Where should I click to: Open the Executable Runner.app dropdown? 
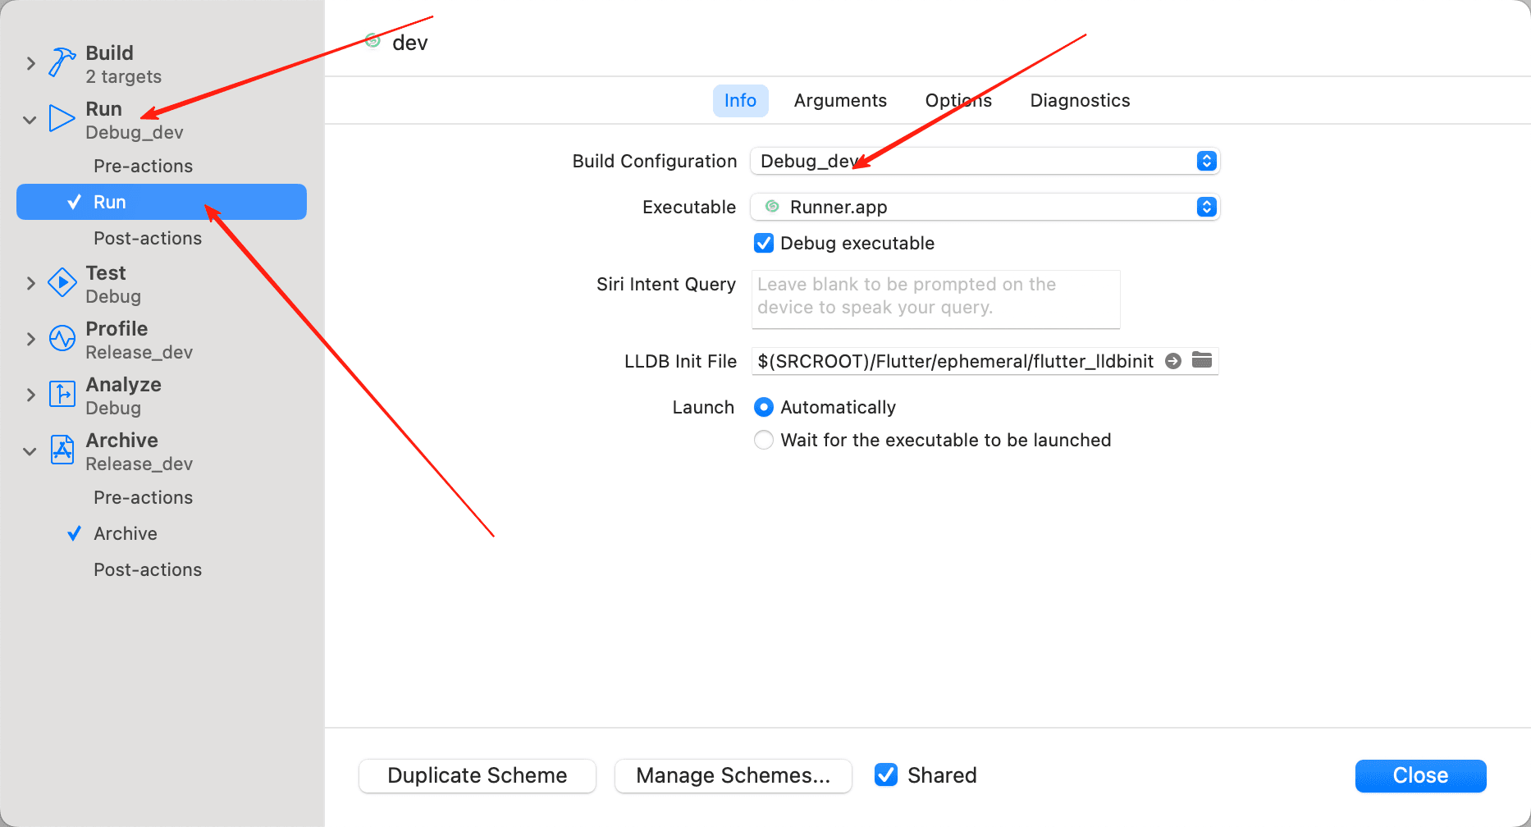click(985, 207)
